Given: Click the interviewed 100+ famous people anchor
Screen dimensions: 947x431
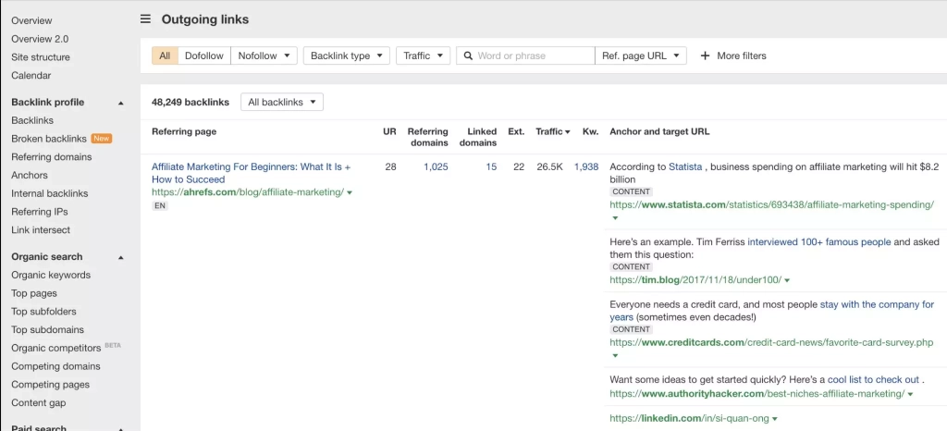Looking at the screenshot, I should click(x=819, y=242).
